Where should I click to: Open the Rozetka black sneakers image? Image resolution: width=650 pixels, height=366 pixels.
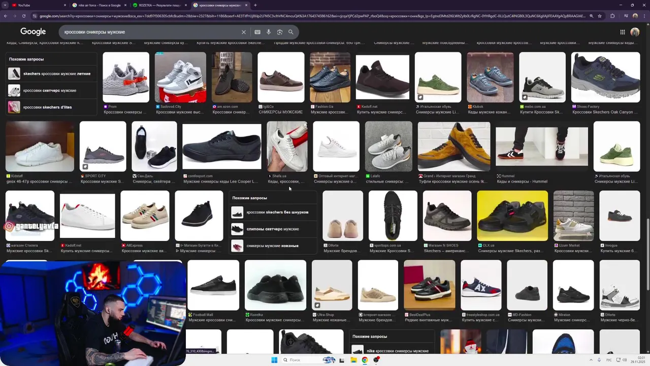coord(275,285)
